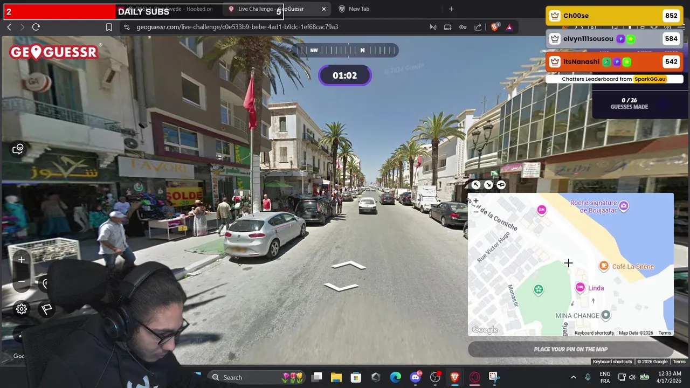The width and height of the screenshot is (690, 388).
Task: Move backward using the lower street arrow
Action: (341, 287)
